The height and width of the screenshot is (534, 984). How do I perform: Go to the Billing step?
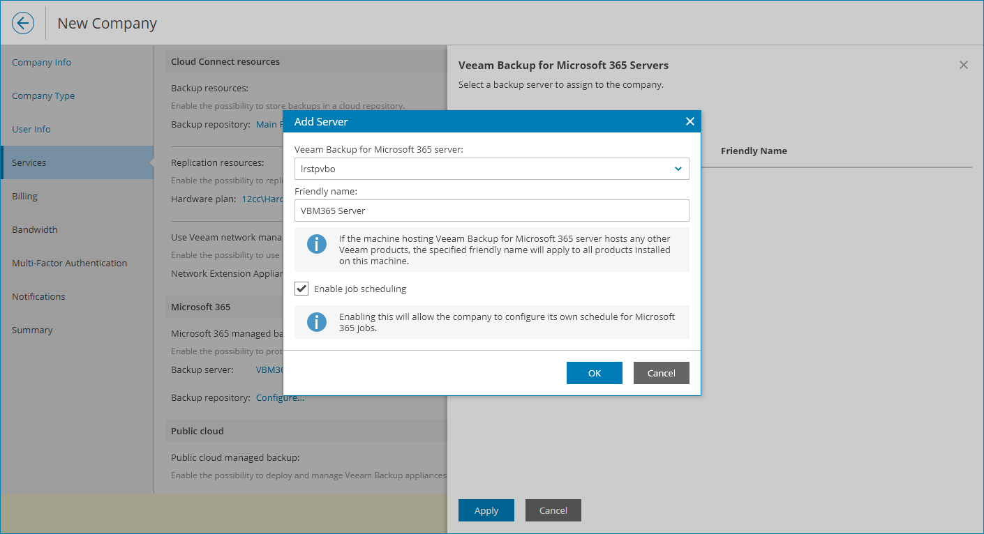tap(24, 196)
